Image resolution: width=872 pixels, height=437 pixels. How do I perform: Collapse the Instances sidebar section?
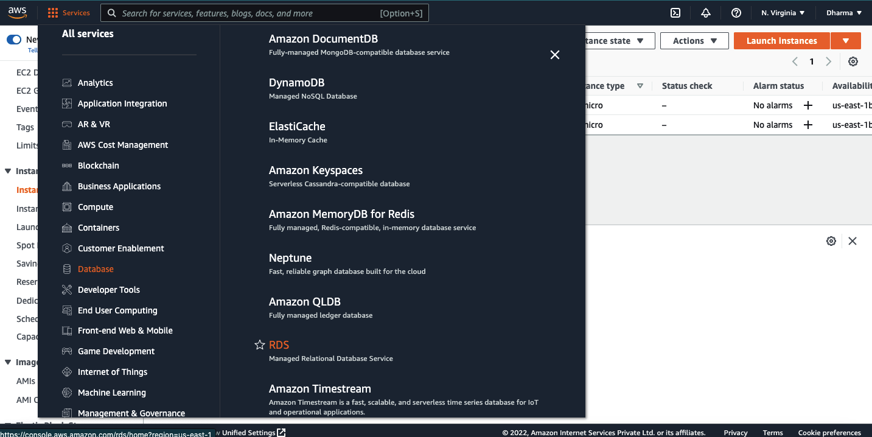[8, 171]
